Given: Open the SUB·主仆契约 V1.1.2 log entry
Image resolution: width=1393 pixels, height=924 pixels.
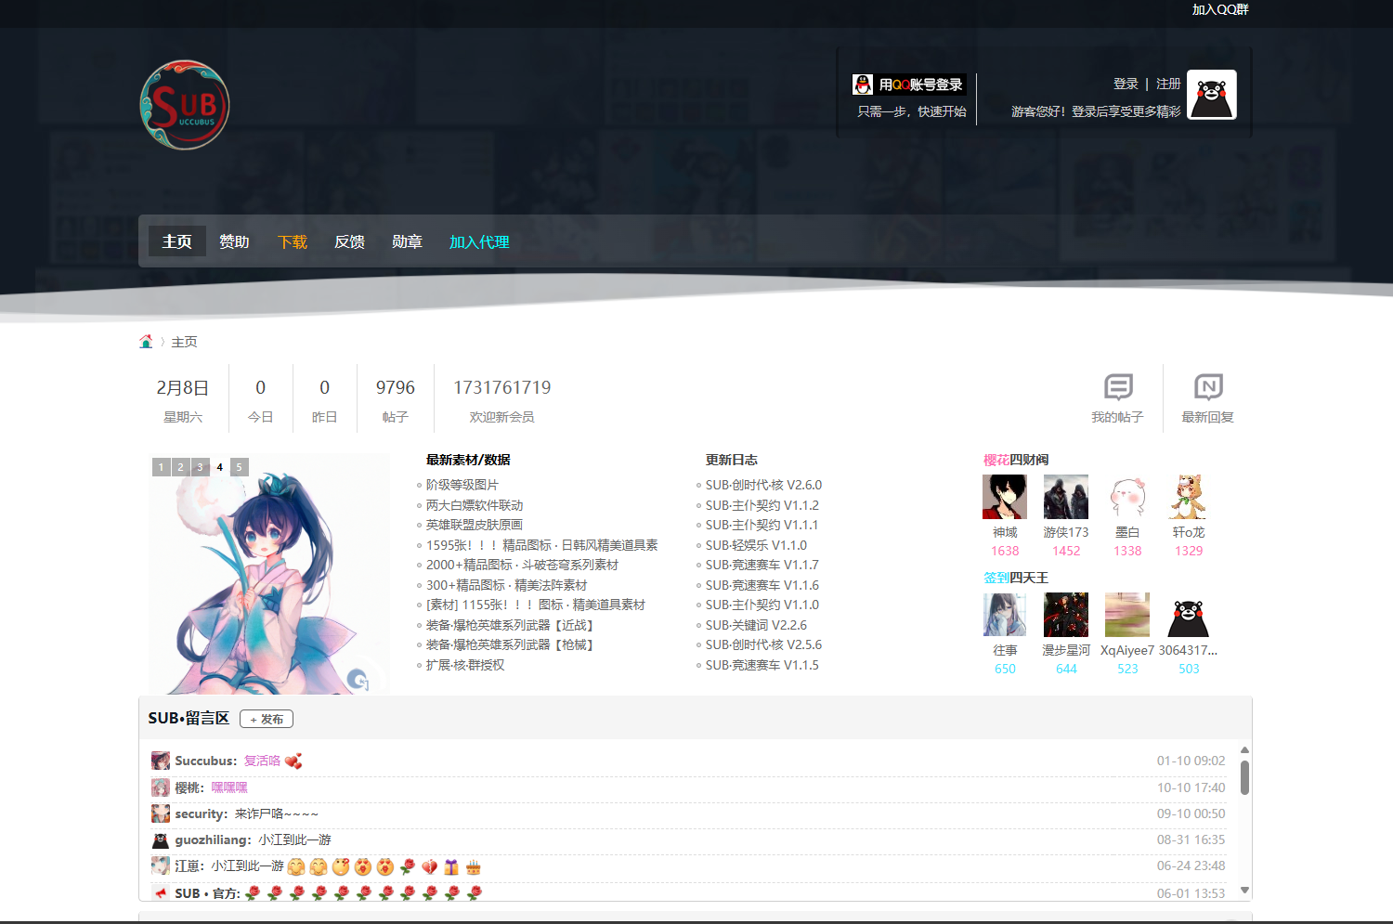Looking at the screenshot, I should (x=762, y=505).
